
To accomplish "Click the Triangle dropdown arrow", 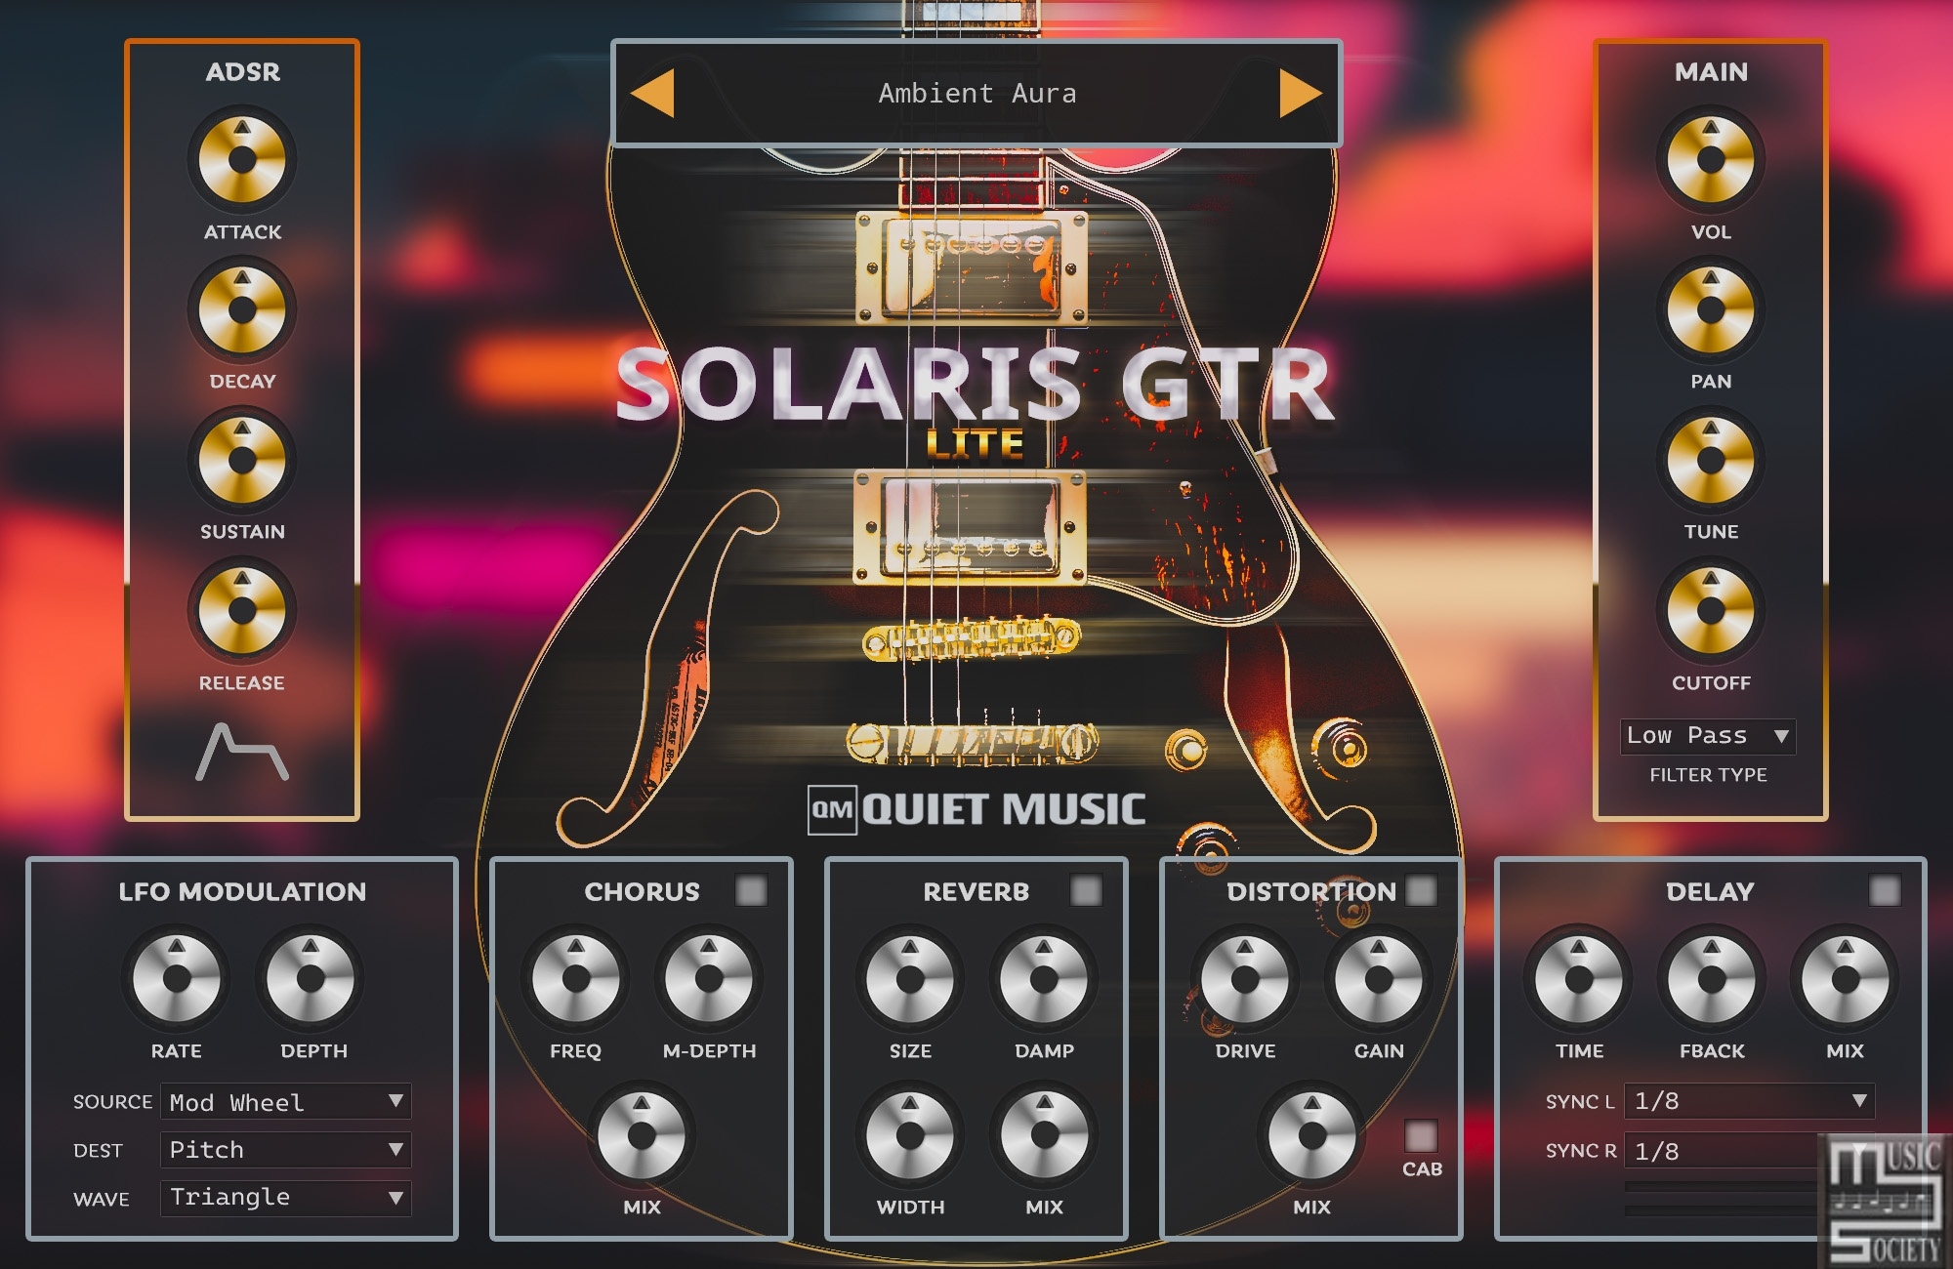I will coord(395,1197).
